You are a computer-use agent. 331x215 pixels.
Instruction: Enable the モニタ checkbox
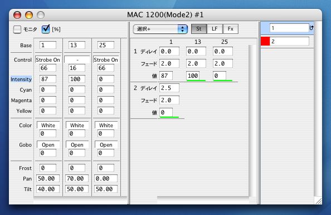(17, 29)
